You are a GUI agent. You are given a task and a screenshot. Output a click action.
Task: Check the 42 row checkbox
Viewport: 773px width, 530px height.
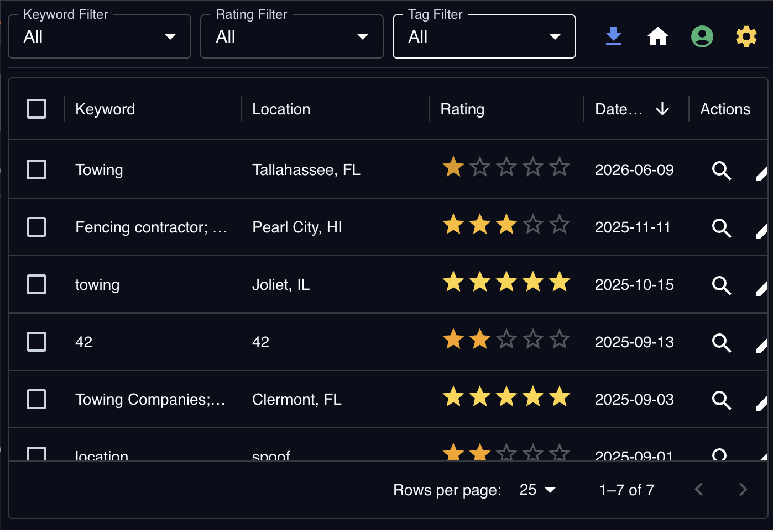point(36,342)
